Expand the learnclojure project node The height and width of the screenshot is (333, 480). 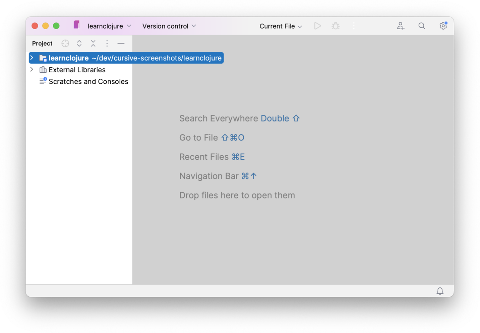(x=32, y=58)
